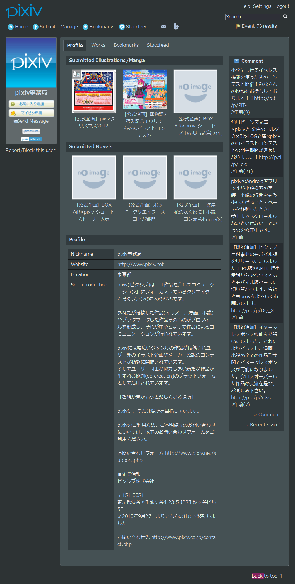Open Home in the top navigation

pyautogui.click(x=22, y=27)
